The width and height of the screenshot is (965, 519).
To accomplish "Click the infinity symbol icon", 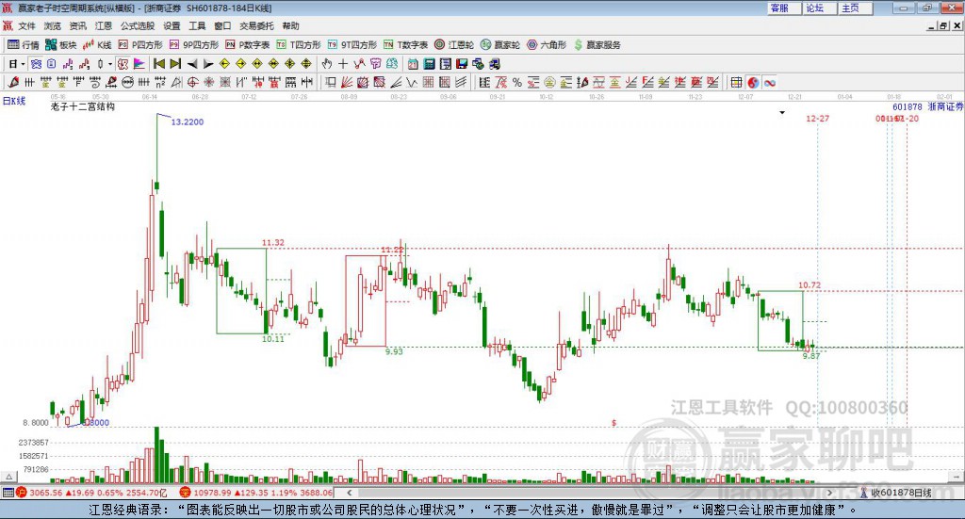I will (x=769, y=82).
